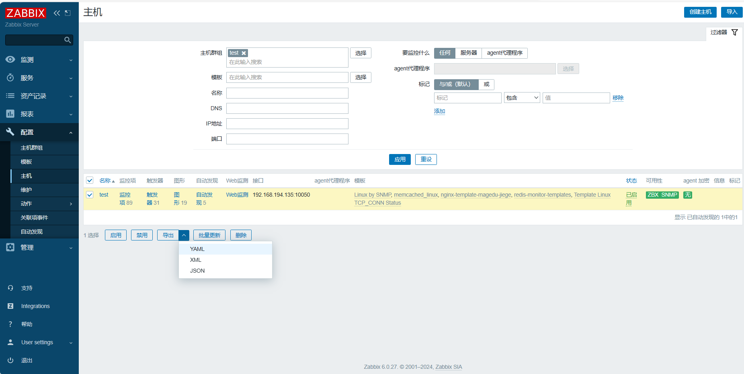744x374 pixels.
Task: Click the 批量更新 button
Action: tap(209, 235)
